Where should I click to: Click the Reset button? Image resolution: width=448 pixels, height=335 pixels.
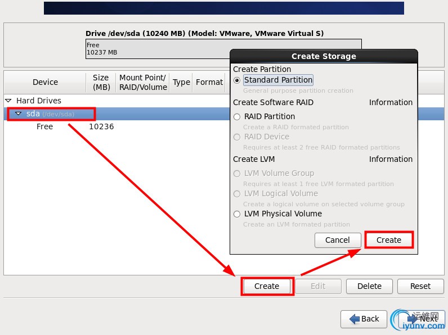point(420,286)
